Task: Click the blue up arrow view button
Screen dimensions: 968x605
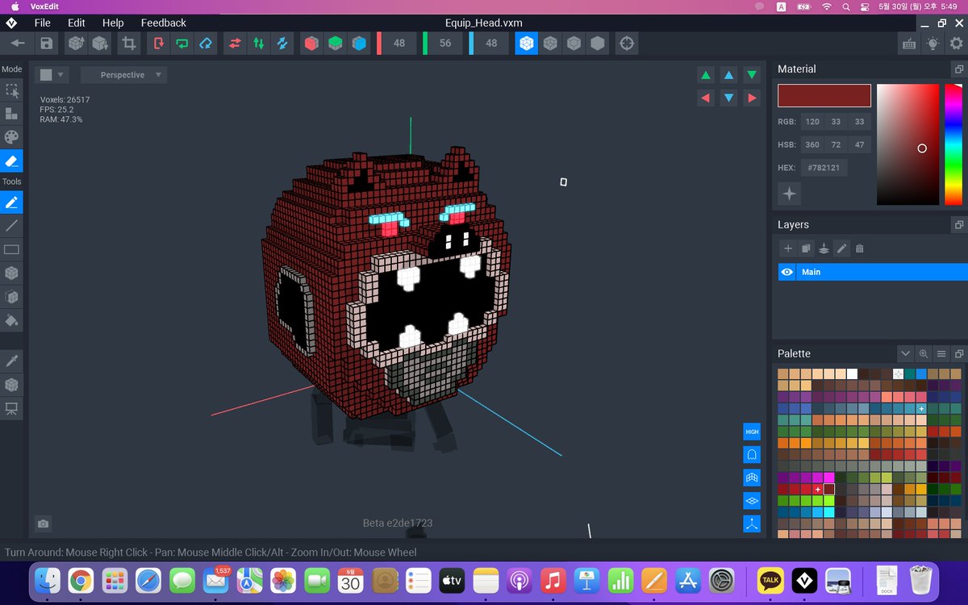Action: point(729,75)
